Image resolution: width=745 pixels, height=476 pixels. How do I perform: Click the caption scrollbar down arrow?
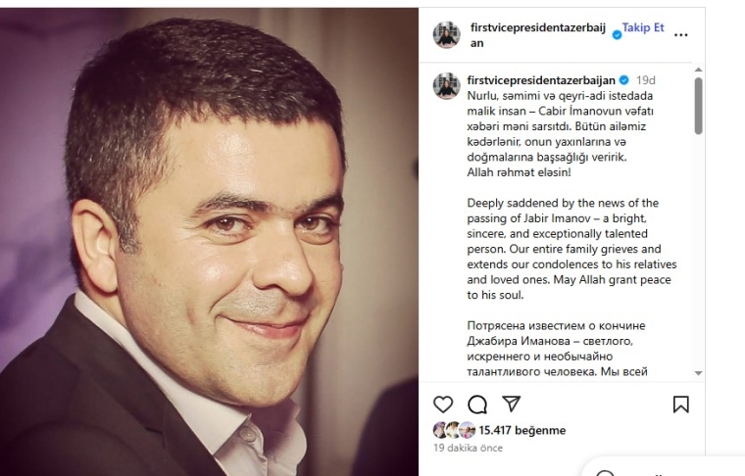tap(698, 373)
